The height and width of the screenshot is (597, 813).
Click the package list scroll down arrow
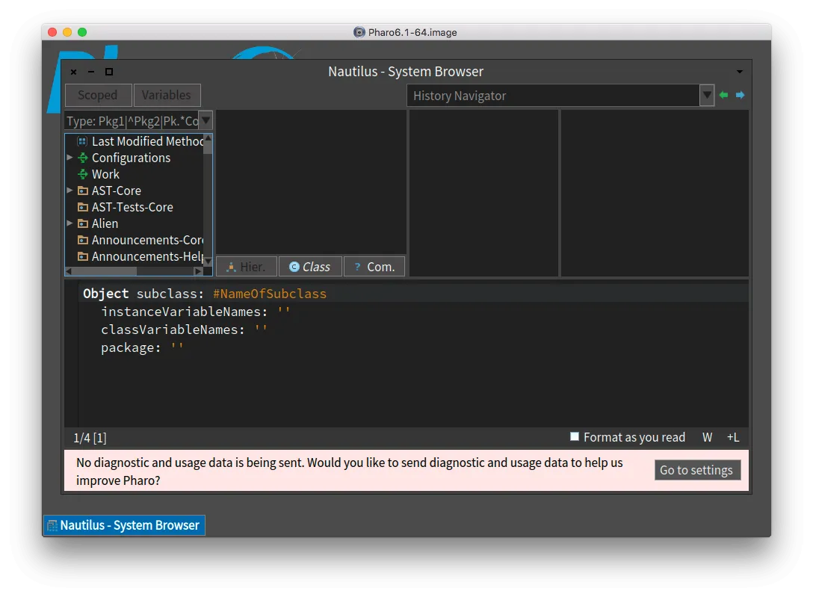[x=208, y=262]
